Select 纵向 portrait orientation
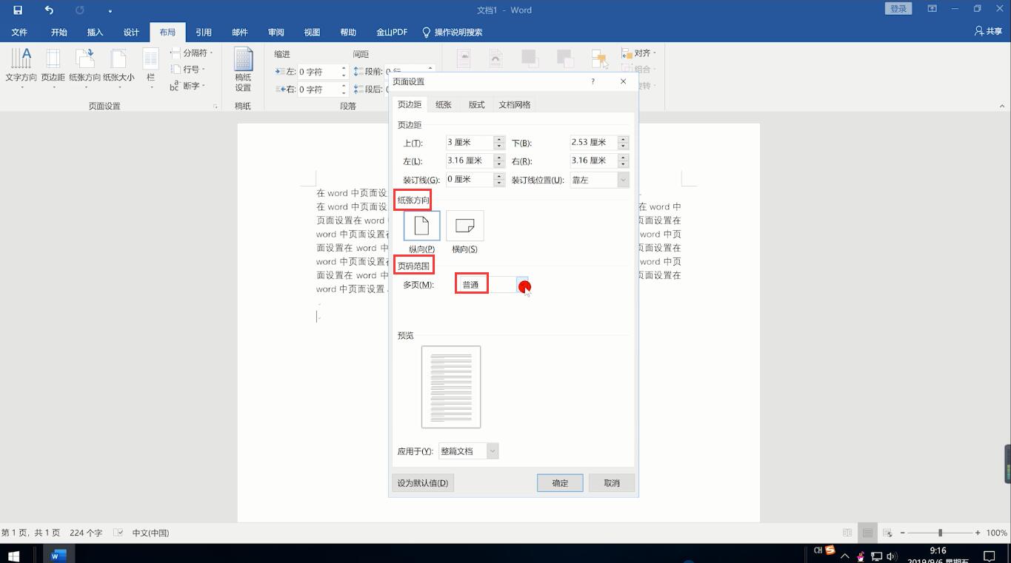 (421, 226)
